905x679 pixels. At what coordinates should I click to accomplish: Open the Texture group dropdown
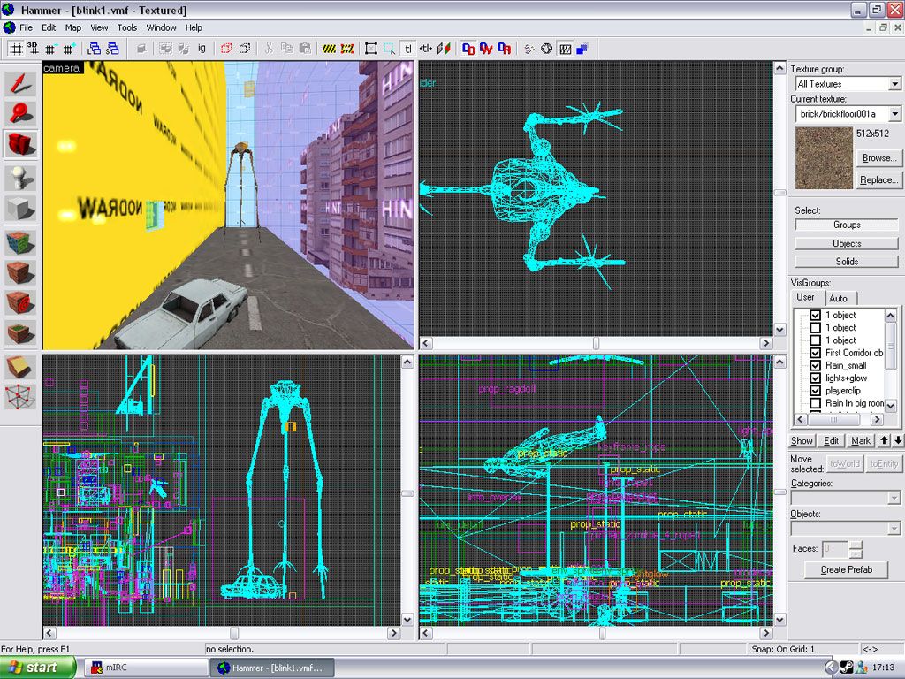point(894,84)
